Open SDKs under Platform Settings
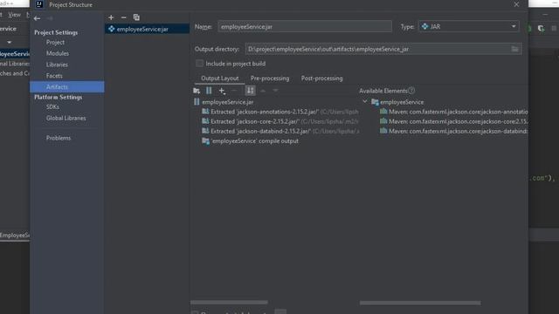Image resolution: width=559 pixels, height=314 pixels. 52,106
